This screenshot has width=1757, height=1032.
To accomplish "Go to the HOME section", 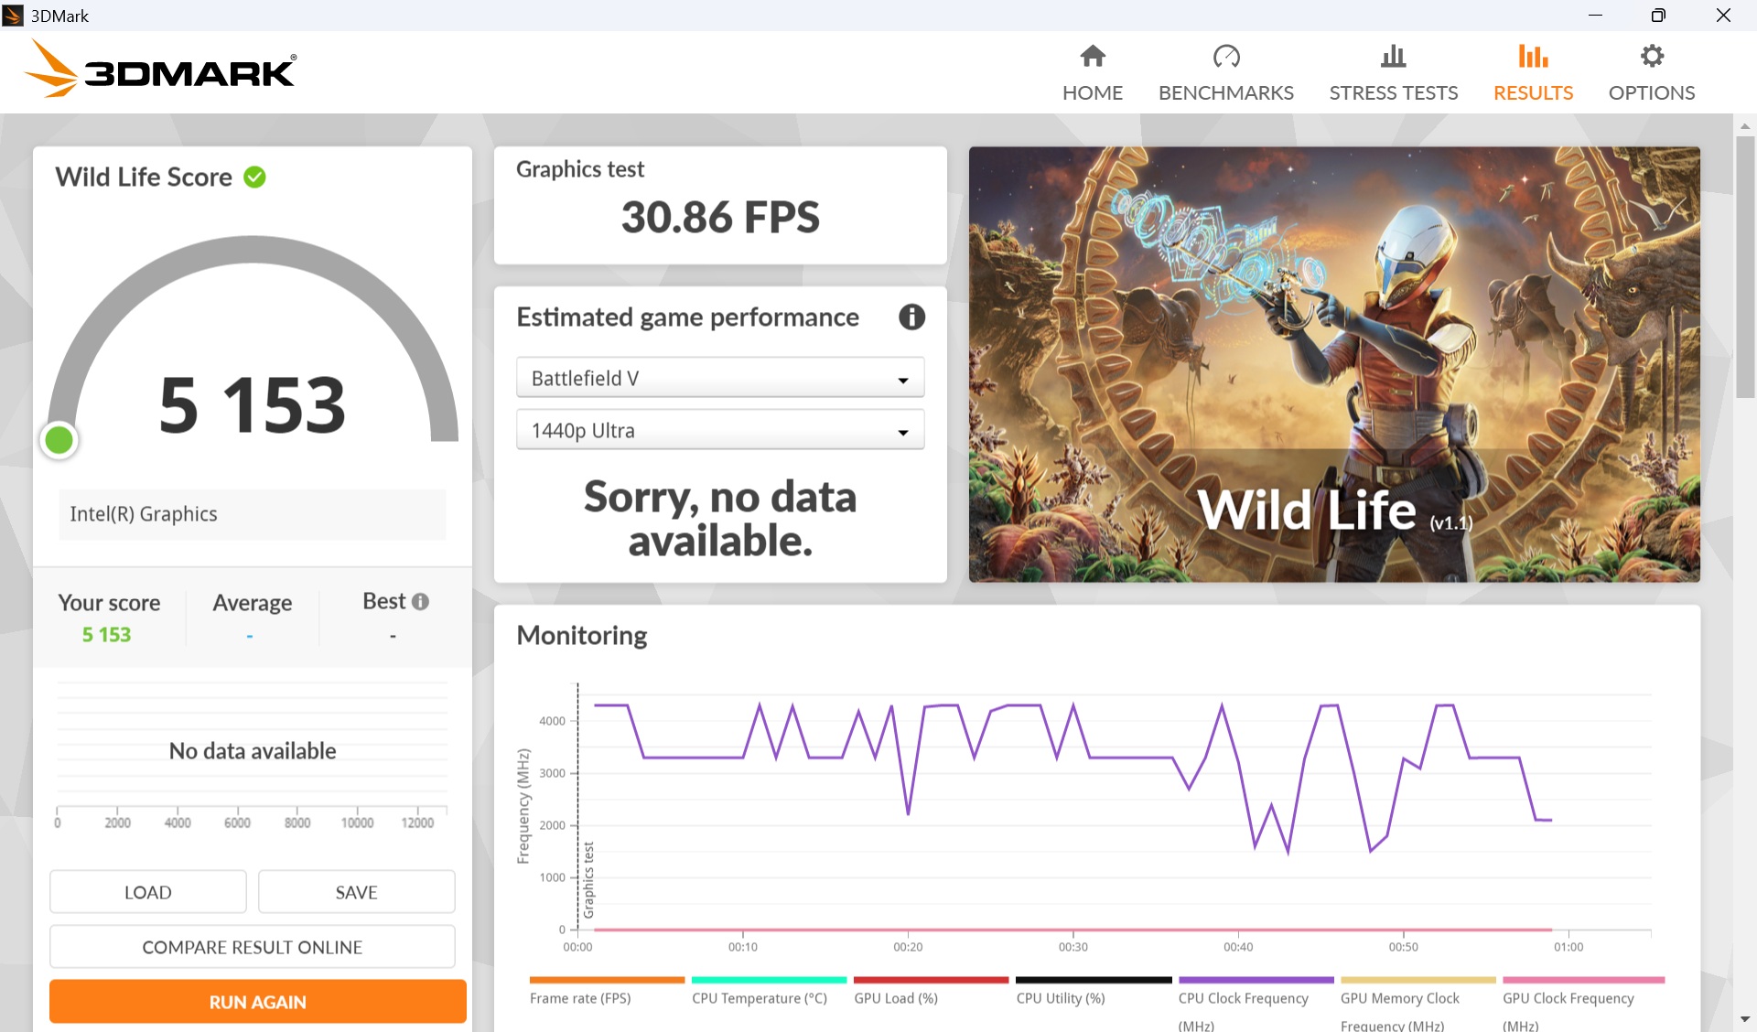I will pyautogui.click(x=1093, y=73).
